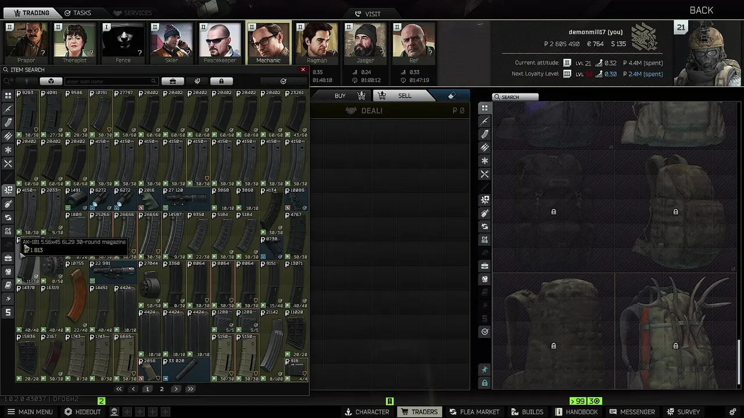The image size is (744, 418).
Task: Click the Deal! button
Action: [x=389, y=110]
